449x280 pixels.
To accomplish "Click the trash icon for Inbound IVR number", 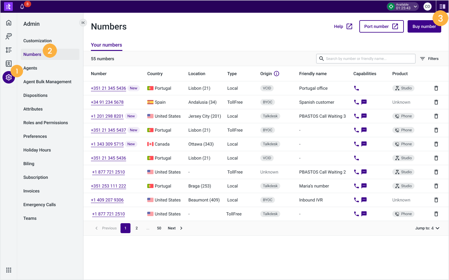I will 436,200.
